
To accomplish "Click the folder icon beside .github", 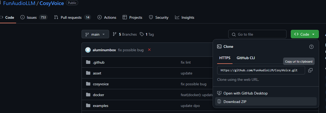I will point(88,62).
